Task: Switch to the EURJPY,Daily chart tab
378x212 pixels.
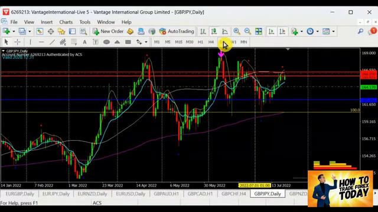Action: [x=56, y=194]
